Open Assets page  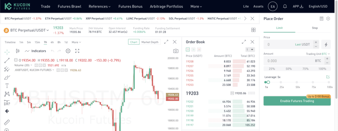pyautogui.click(x=258, y=7)
